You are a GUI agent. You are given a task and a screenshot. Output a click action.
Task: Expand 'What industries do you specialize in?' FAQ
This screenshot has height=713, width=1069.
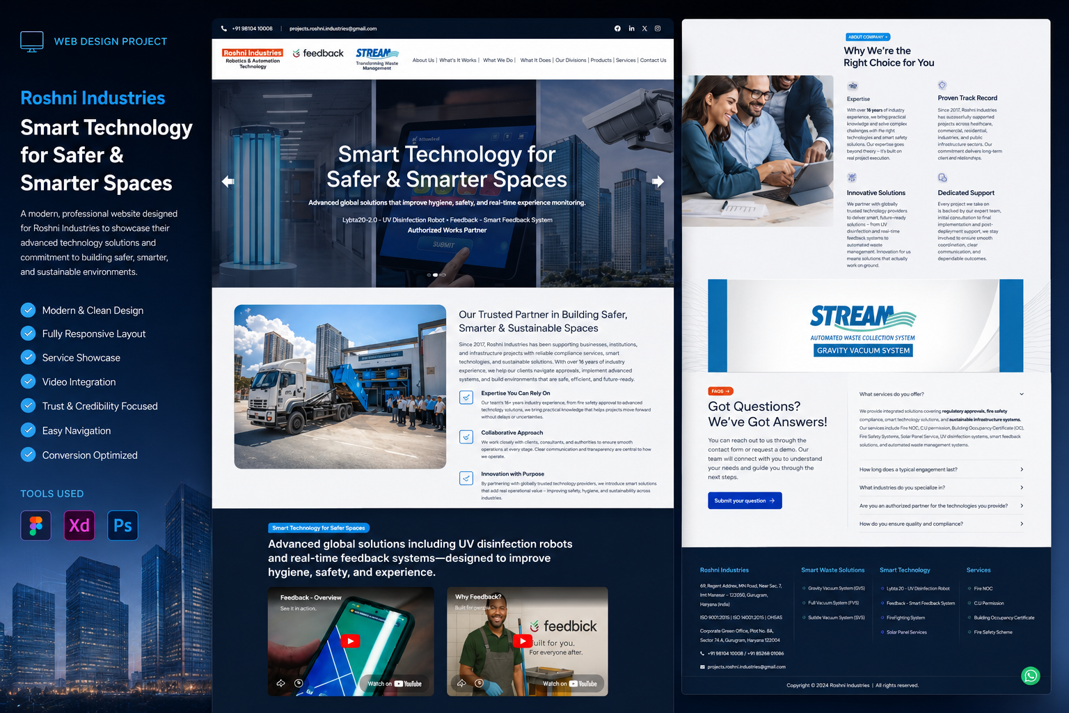coord(941,487)
